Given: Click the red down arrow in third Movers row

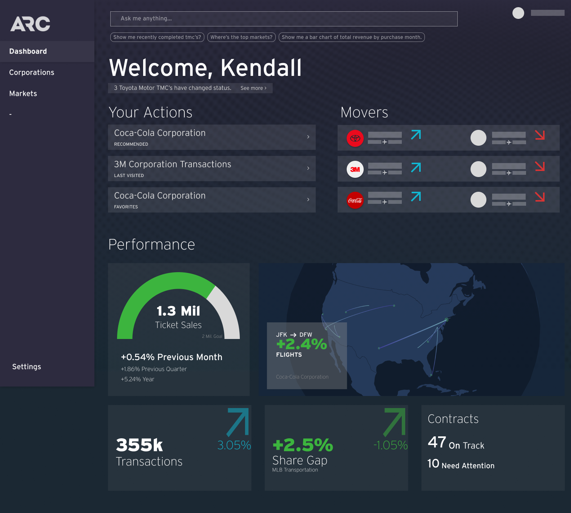Looking at the screenshot, I should [540, 197].
